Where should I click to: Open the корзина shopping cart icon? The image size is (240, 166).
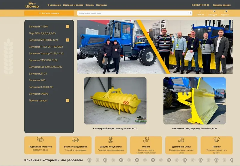coord(225,12)
